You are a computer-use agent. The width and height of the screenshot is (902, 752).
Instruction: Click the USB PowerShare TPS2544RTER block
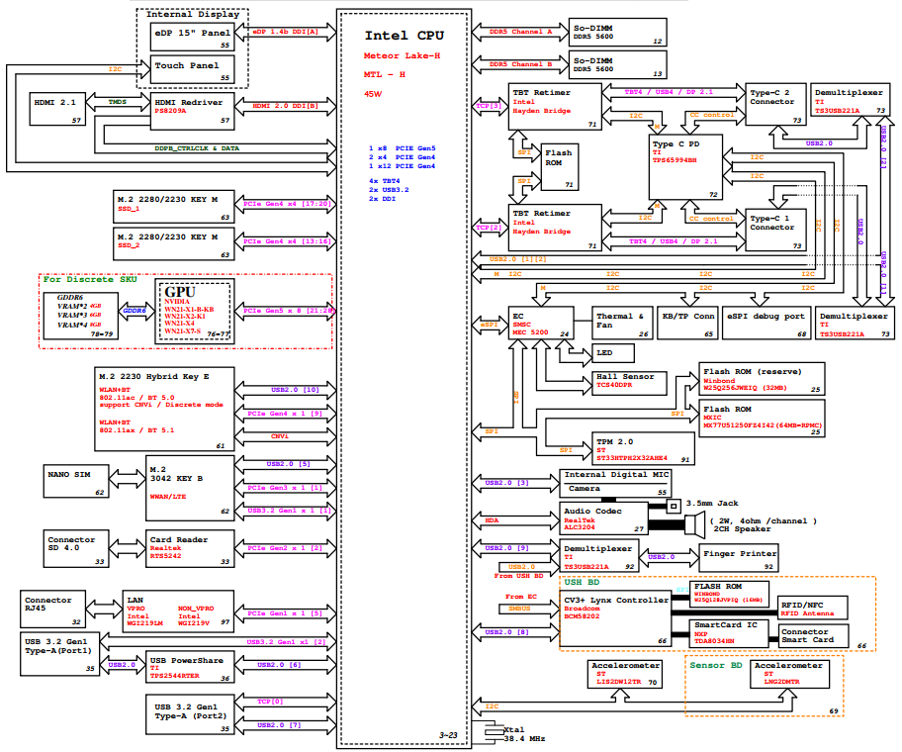click(190, 667)
